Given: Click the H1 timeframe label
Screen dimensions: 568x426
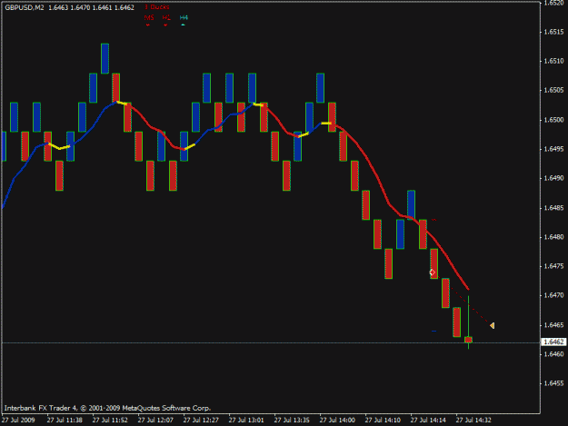Looking at the screenshot, I should [x=166, y=17].
